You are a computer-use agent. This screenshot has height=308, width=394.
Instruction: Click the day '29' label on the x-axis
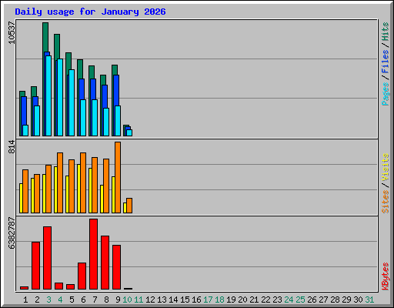[346, 300]
